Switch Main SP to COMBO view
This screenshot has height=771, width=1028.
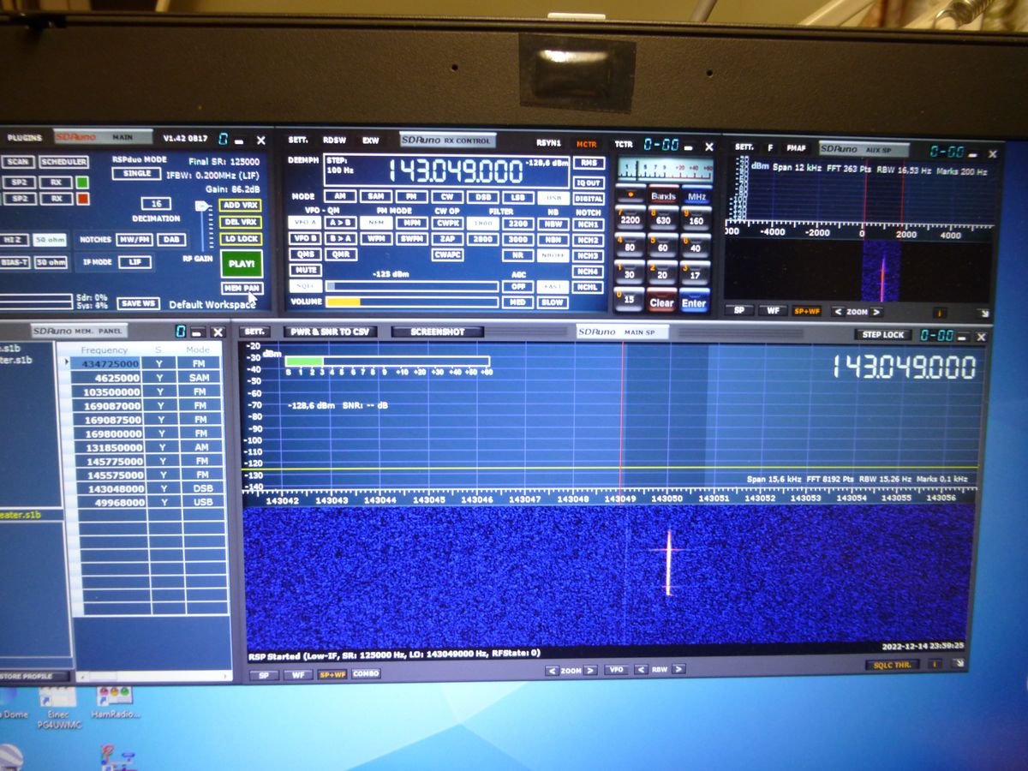(366, 674)
